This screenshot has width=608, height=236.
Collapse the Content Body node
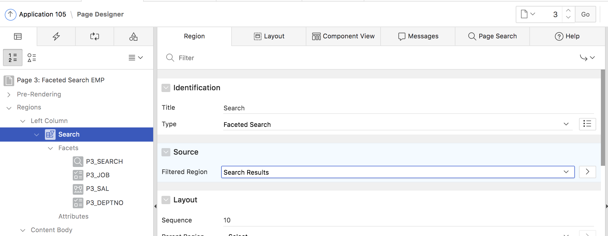[x=23, y=230]
